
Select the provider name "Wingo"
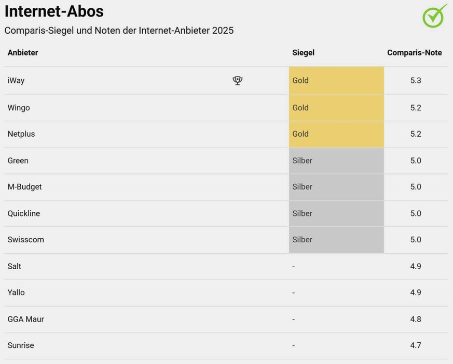[19, 108]
